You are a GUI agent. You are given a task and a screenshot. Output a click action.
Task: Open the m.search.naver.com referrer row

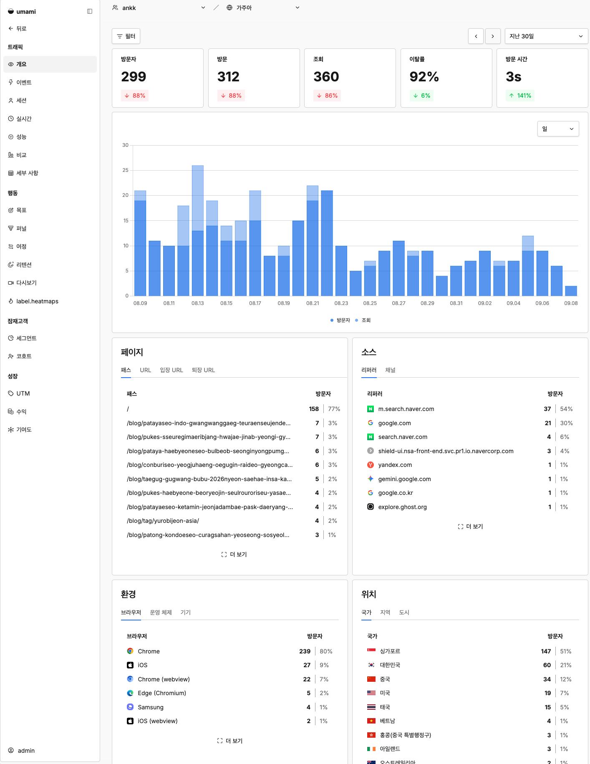pos(470,409)
